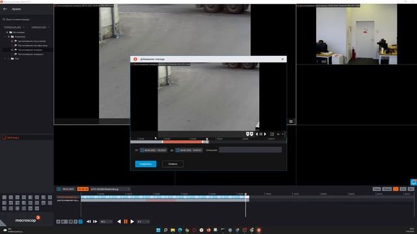
Task: Set the episode end marker at the current position
Action: (252, 134)
